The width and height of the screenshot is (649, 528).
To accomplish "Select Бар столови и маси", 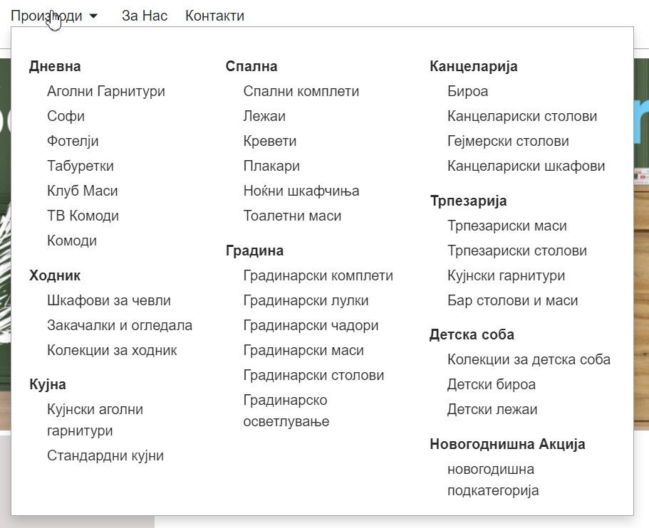I will (x=512, y=300).
